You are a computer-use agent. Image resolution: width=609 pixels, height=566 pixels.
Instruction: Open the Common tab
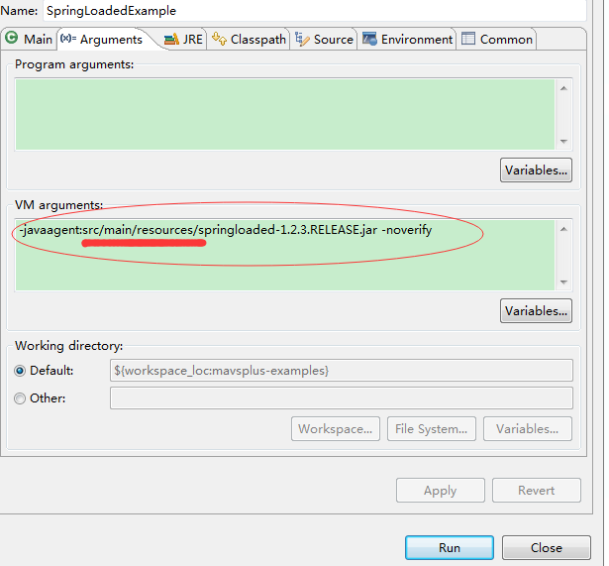[x=497, y=39]
